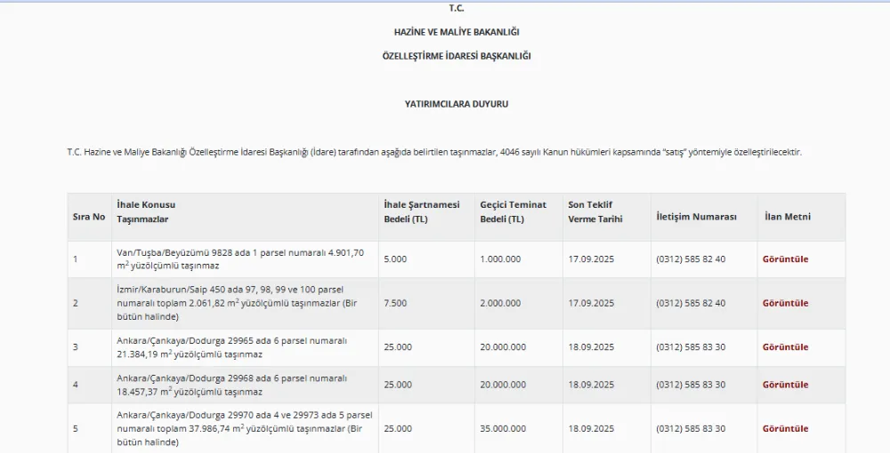Click the 'Geçici Teminat Bedeli (TL)' header
Screen dimensions: 890x453
[x=514, y=211]
